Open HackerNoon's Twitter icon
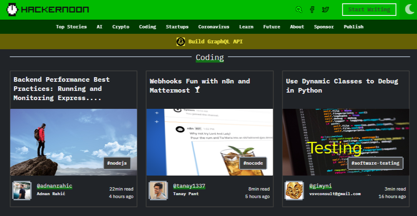This screenshot has width=417, height=216. pos(326,10)
